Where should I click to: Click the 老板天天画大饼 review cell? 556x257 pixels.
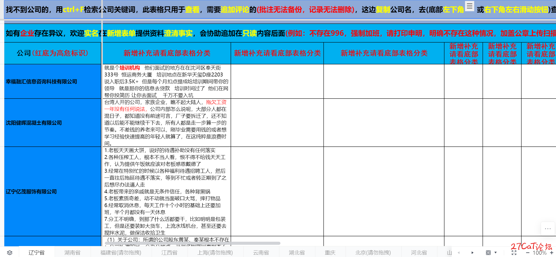[167, 192]
